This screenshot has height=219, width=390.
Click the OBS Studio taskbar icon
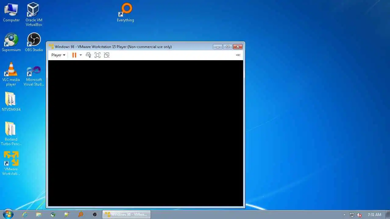[x=95, y=214]
